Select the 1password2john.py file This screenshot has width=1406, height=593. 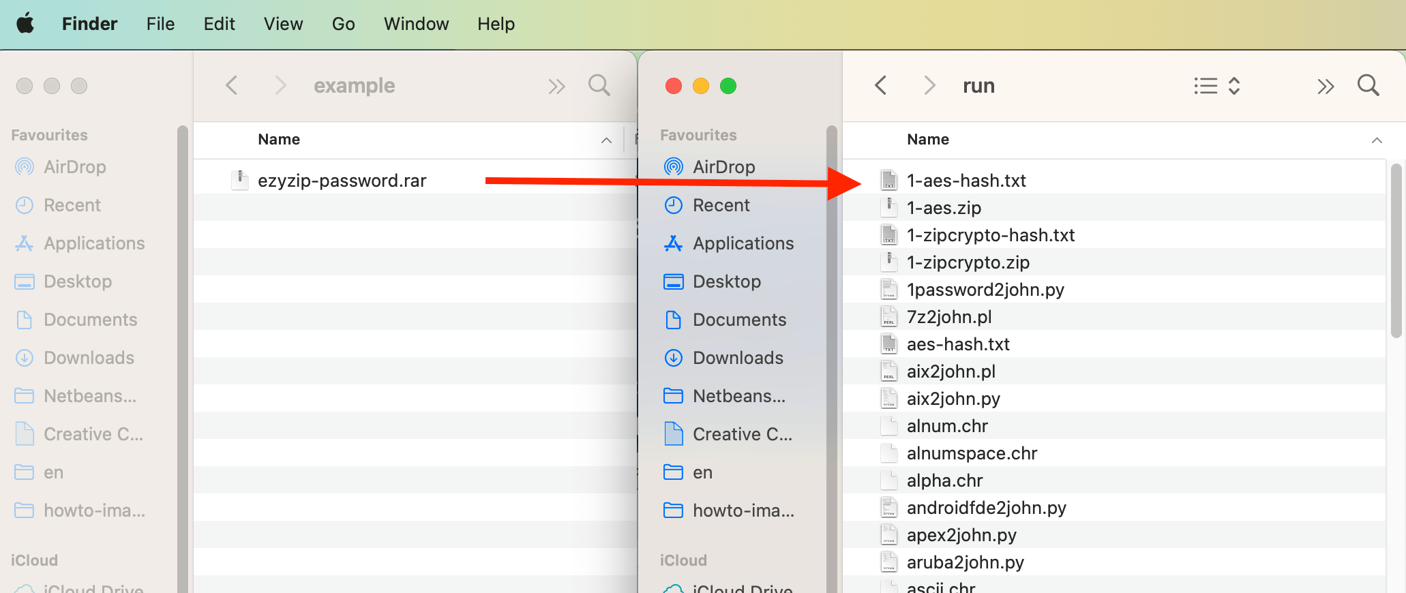pyautogui.click(x=985, y=290)
